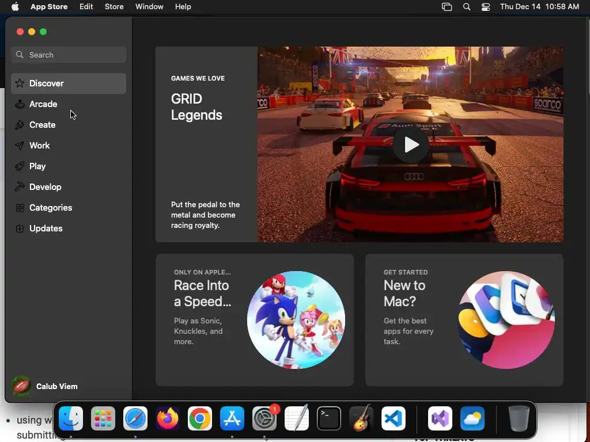Open Launchpad from the Dock

pos(103,418)
